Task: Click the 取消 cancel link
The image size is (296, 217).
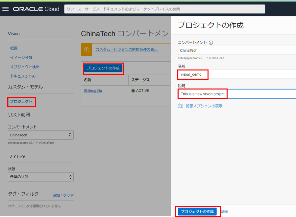Action: (x=225, y=212)
